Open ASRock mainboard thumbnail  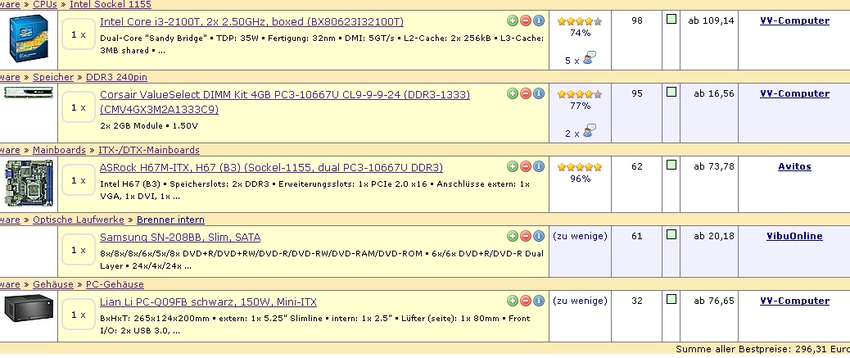tap(29, 183)
